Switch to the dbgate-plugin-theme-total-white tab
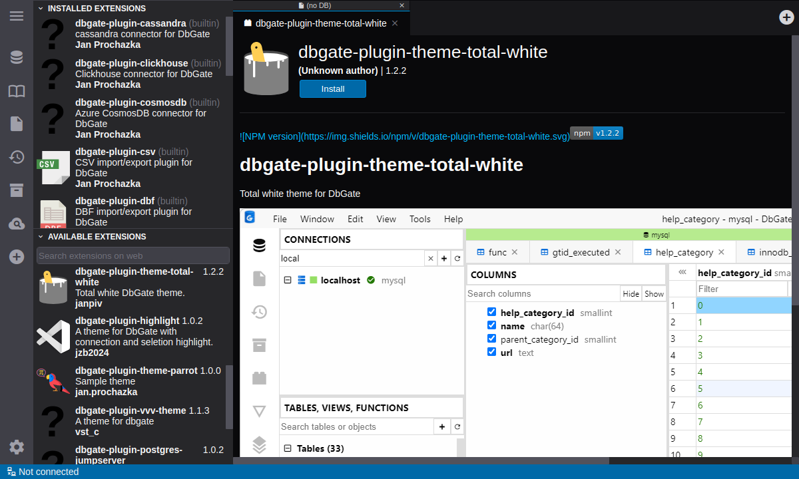 click(x=320, y=23)
